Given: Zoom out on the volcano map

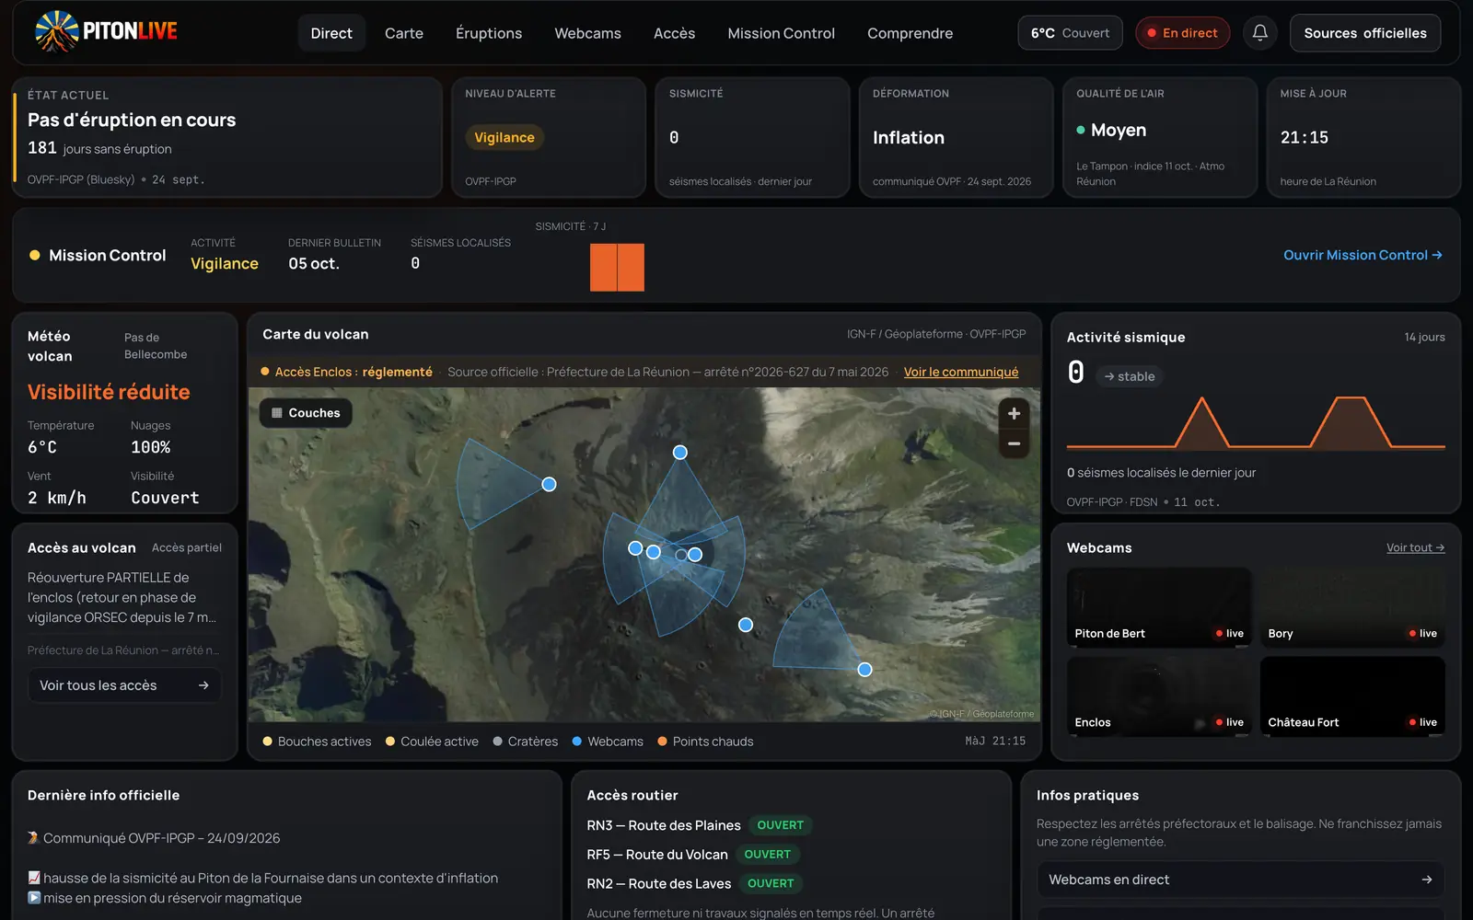Looking at the screenshot, I should pyautogui.click(x=1014, y=443).
